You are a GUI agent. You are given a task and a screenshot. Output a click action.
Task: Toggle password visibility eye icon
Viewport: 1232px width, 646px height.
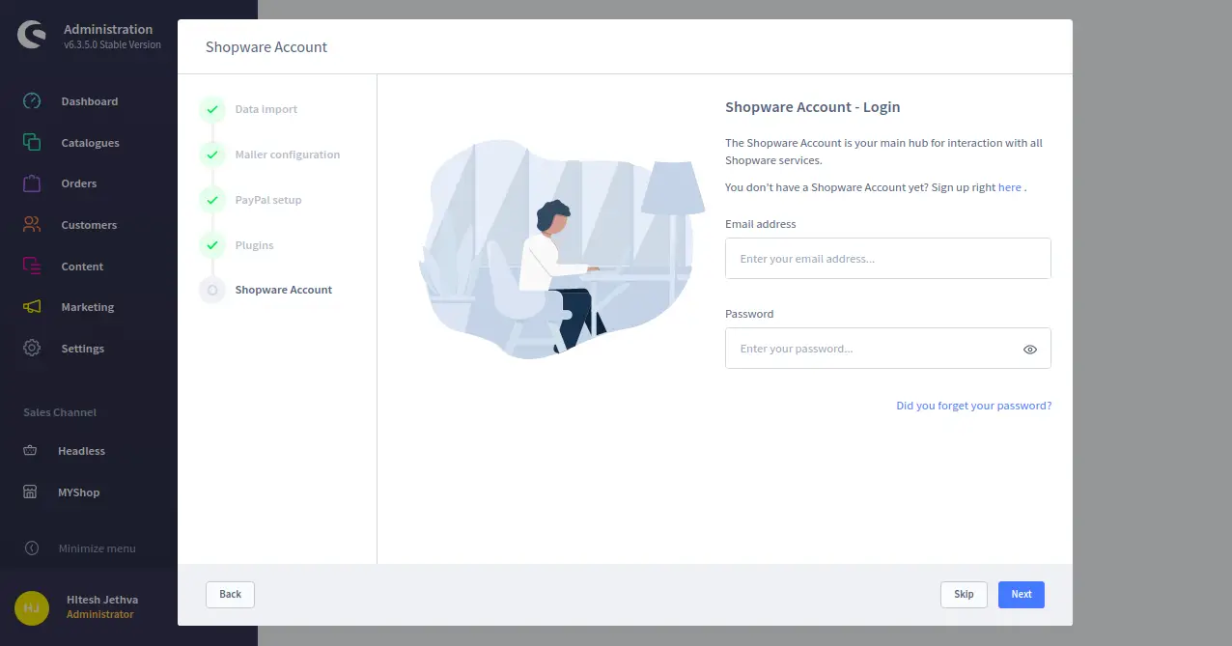tap(1030, 350)
